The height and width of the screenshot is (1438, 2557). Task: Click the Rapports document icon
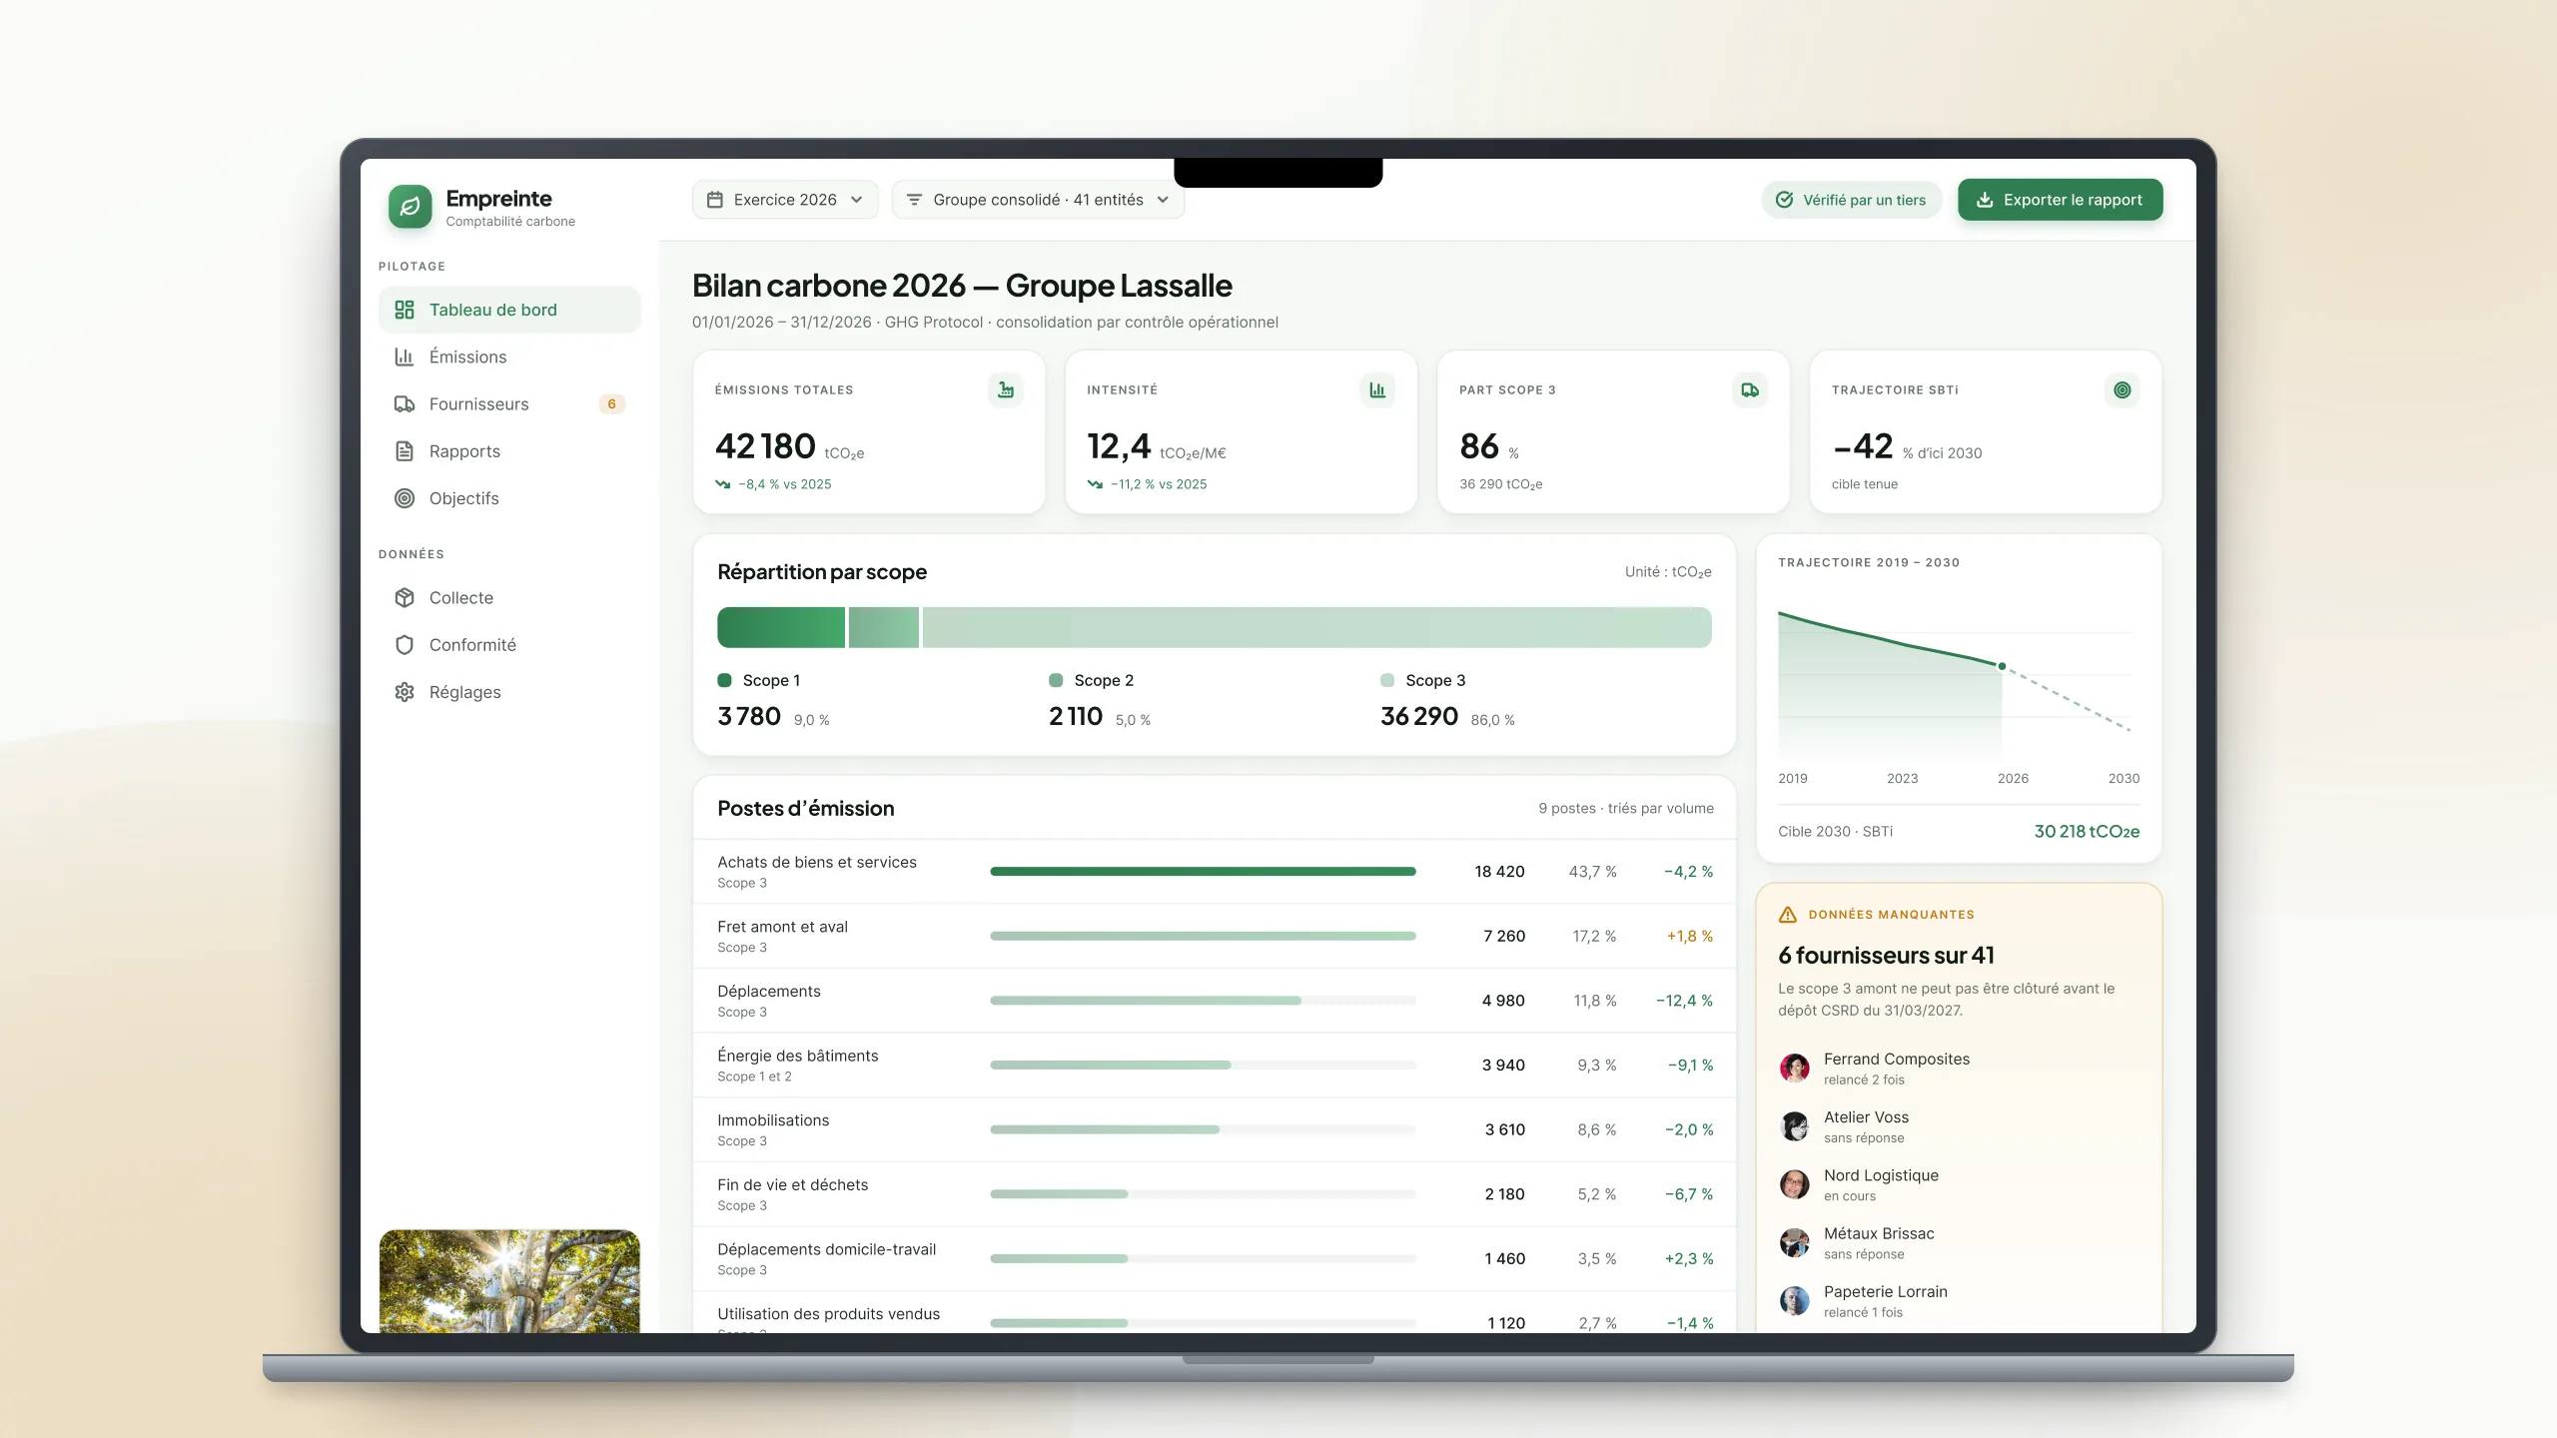405,451
